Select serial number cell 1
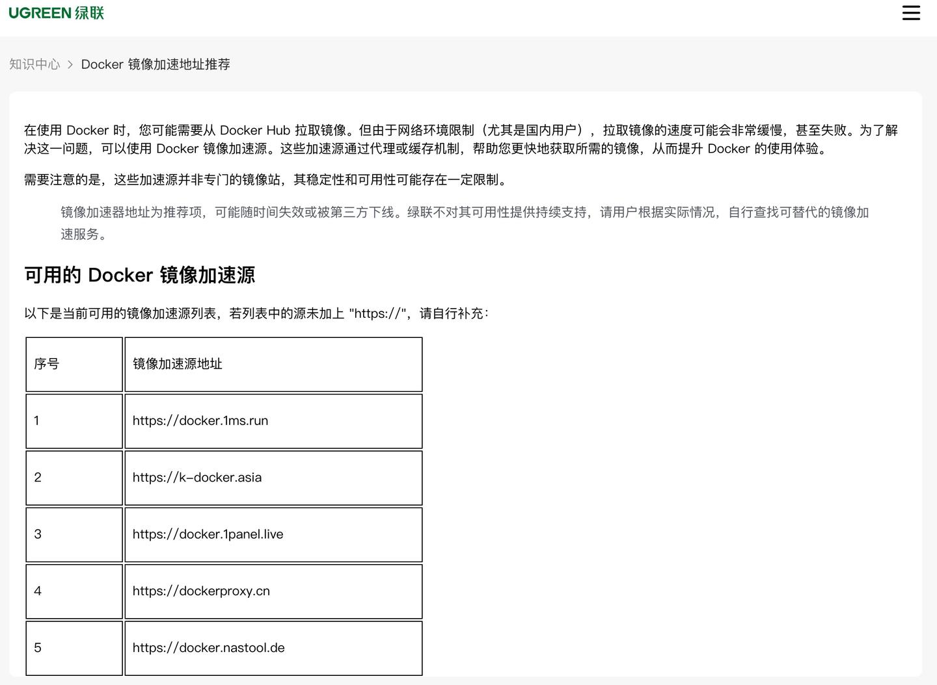The width and height of the screenshot is (937, 685). tap(74, 421)
